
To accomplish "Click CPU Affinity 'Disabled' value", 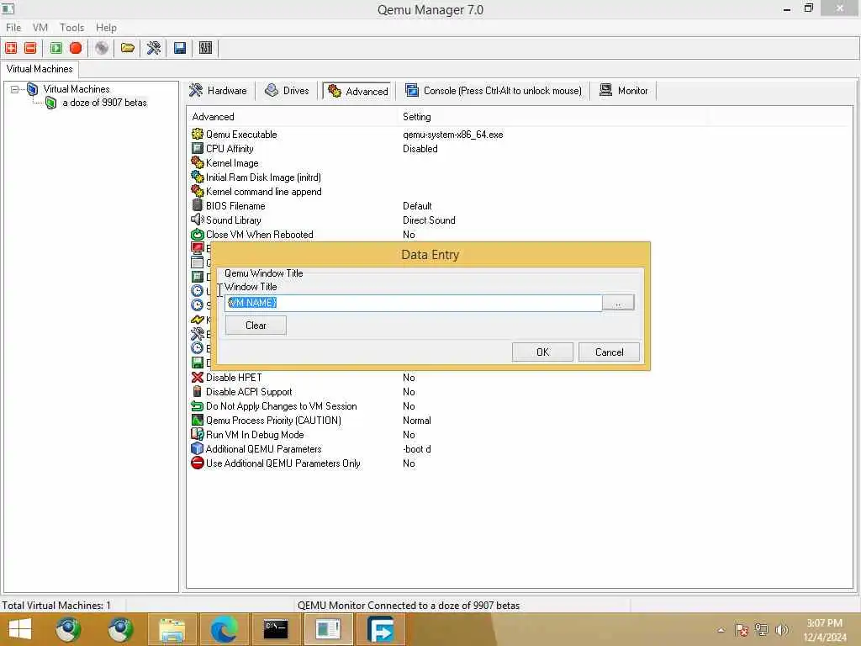I will pyautogui.click(x=420, y=149).
